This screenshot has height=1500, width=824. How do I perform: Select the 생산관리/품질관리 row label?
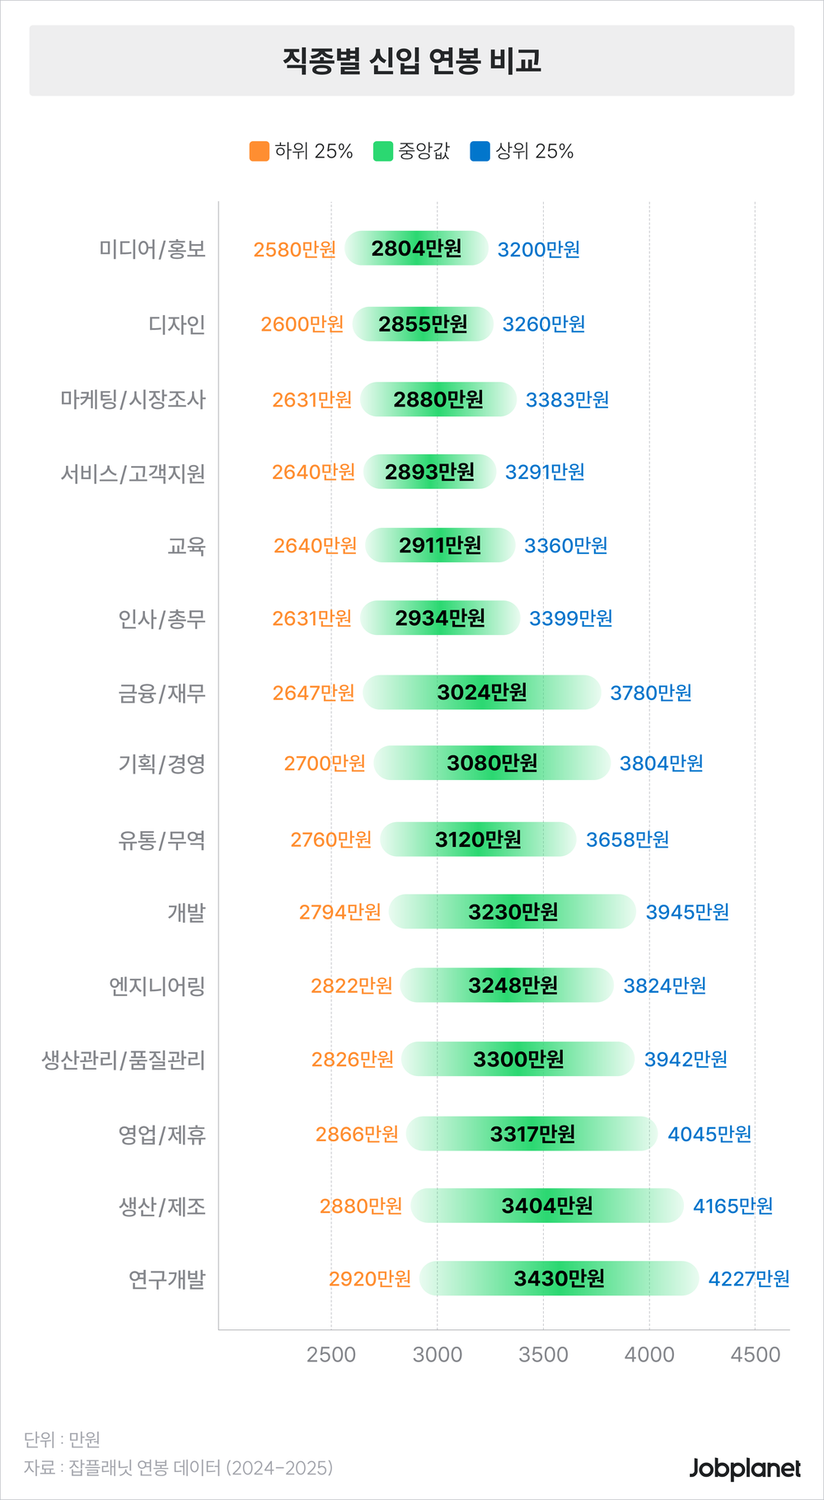click(x=124, y=1060)
